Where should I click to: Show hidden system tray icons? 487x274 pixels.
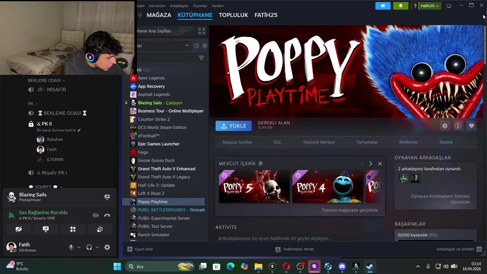click(x=418, y=266)
